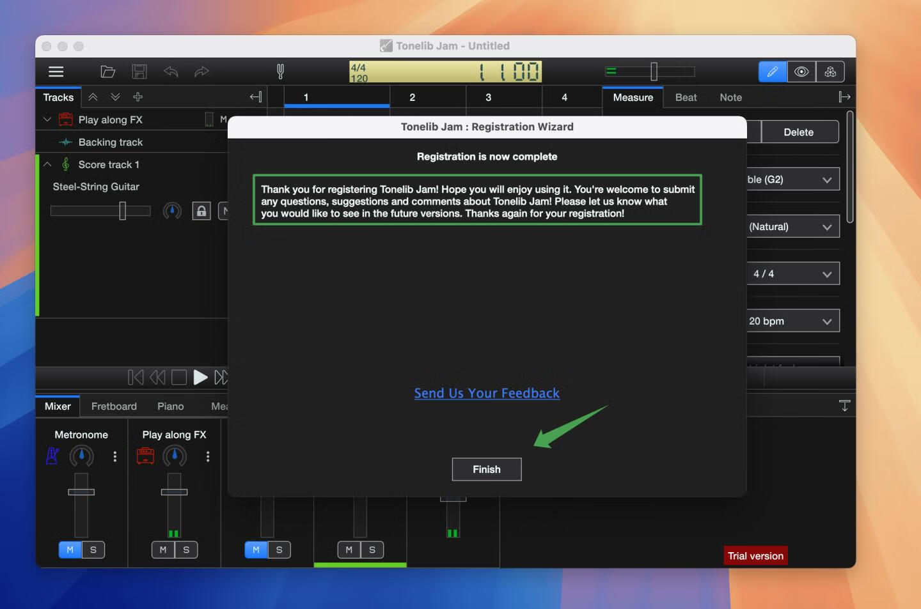The width and height of the screenshot is (921, 609).
Task: Open the 4 / 4 time signature dropdown
Action: pyautogui.click(x=792, y=274)
